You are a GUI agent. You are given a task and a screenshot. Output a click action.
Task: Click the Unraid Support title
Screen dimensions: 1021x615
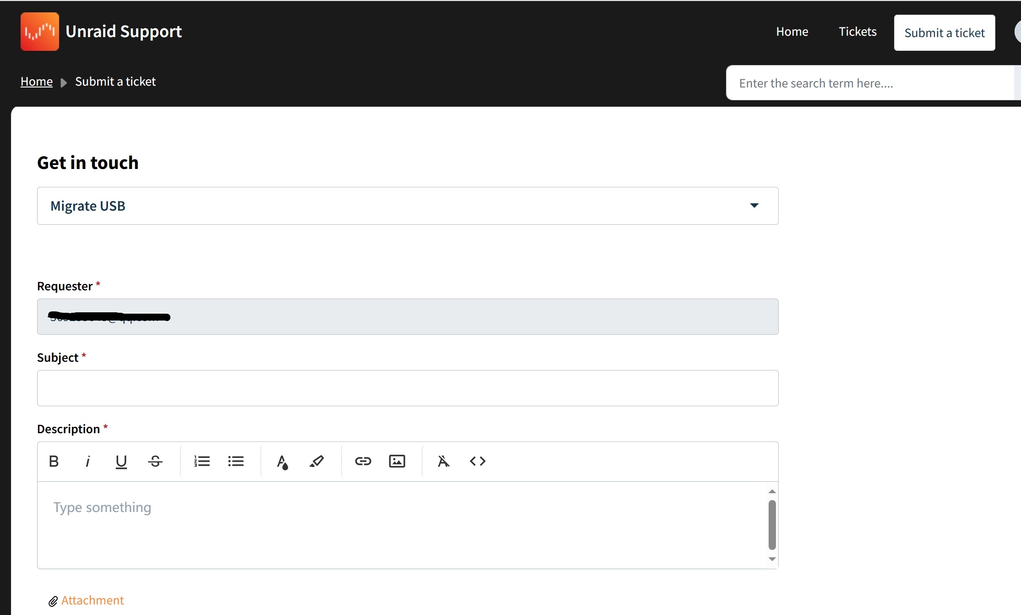click(124, 32)
